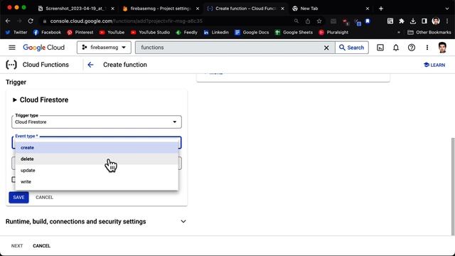Screen dimensions: 455x256
Task: Open the Chrome profile avatar
Action: click(x=436, y=21)
